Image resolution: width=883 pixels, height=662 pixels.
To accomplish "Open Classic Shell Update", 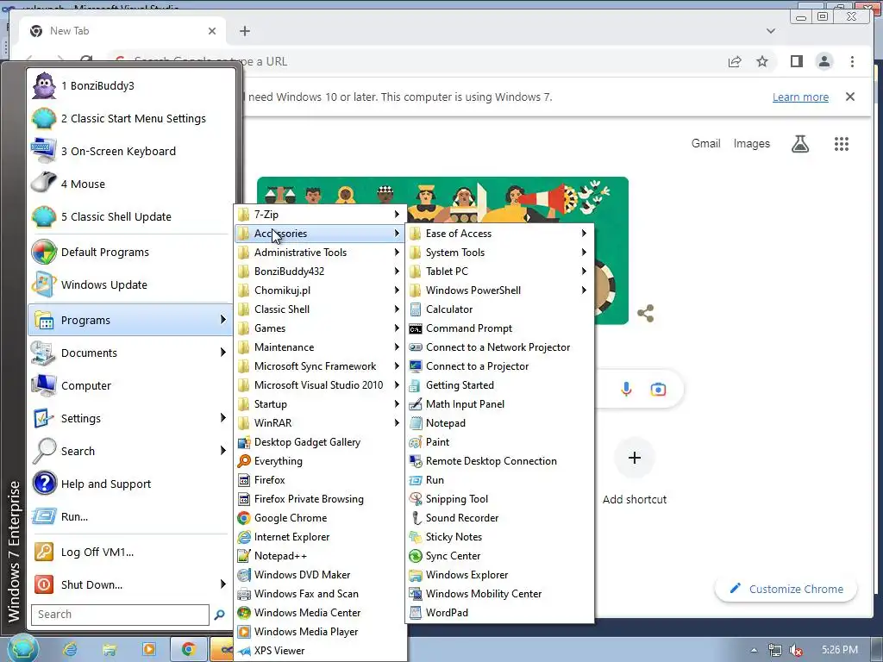I will tap(129, 216).
